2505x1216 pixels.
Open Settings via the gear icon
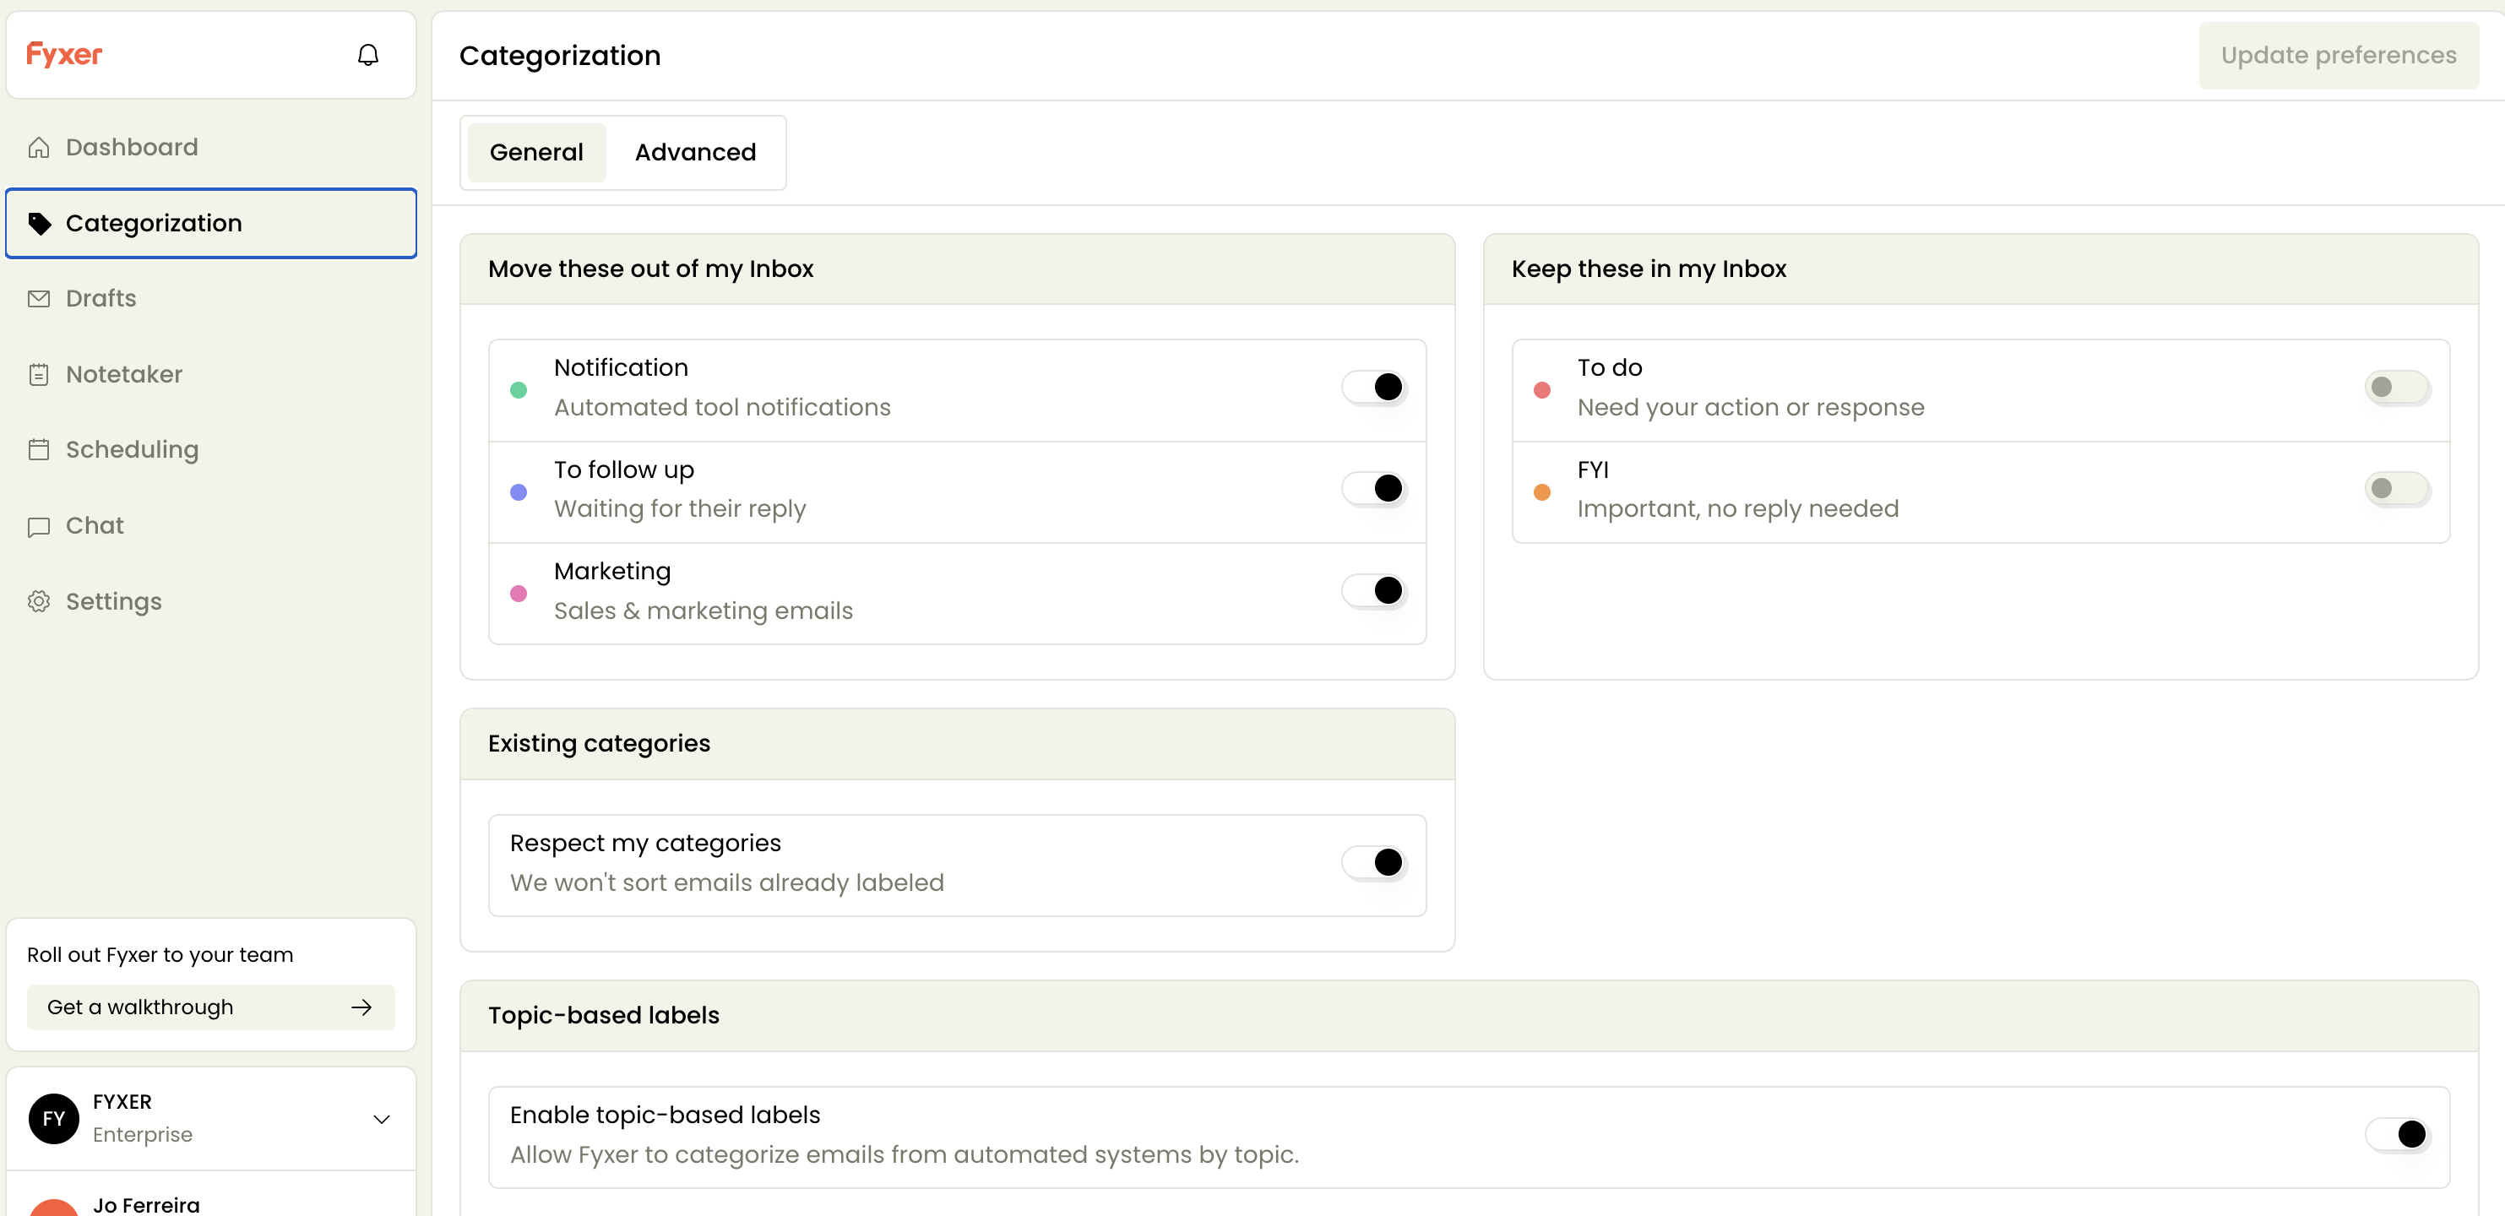click(x=39, y=602)
